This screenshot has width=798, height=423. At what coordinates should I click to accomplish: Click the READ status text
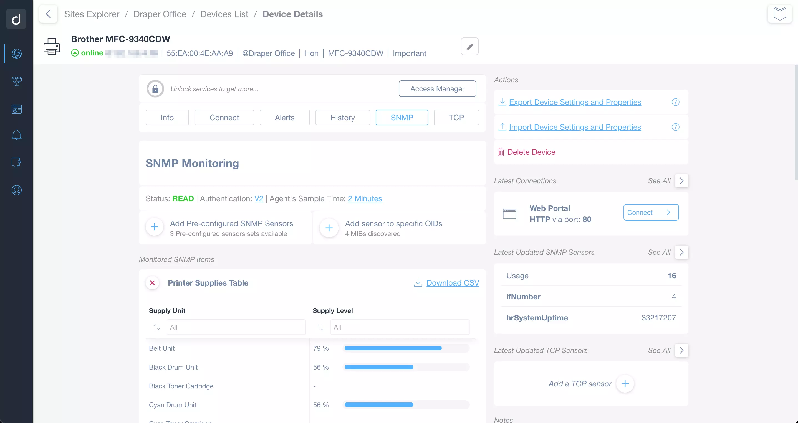(183, 199)
